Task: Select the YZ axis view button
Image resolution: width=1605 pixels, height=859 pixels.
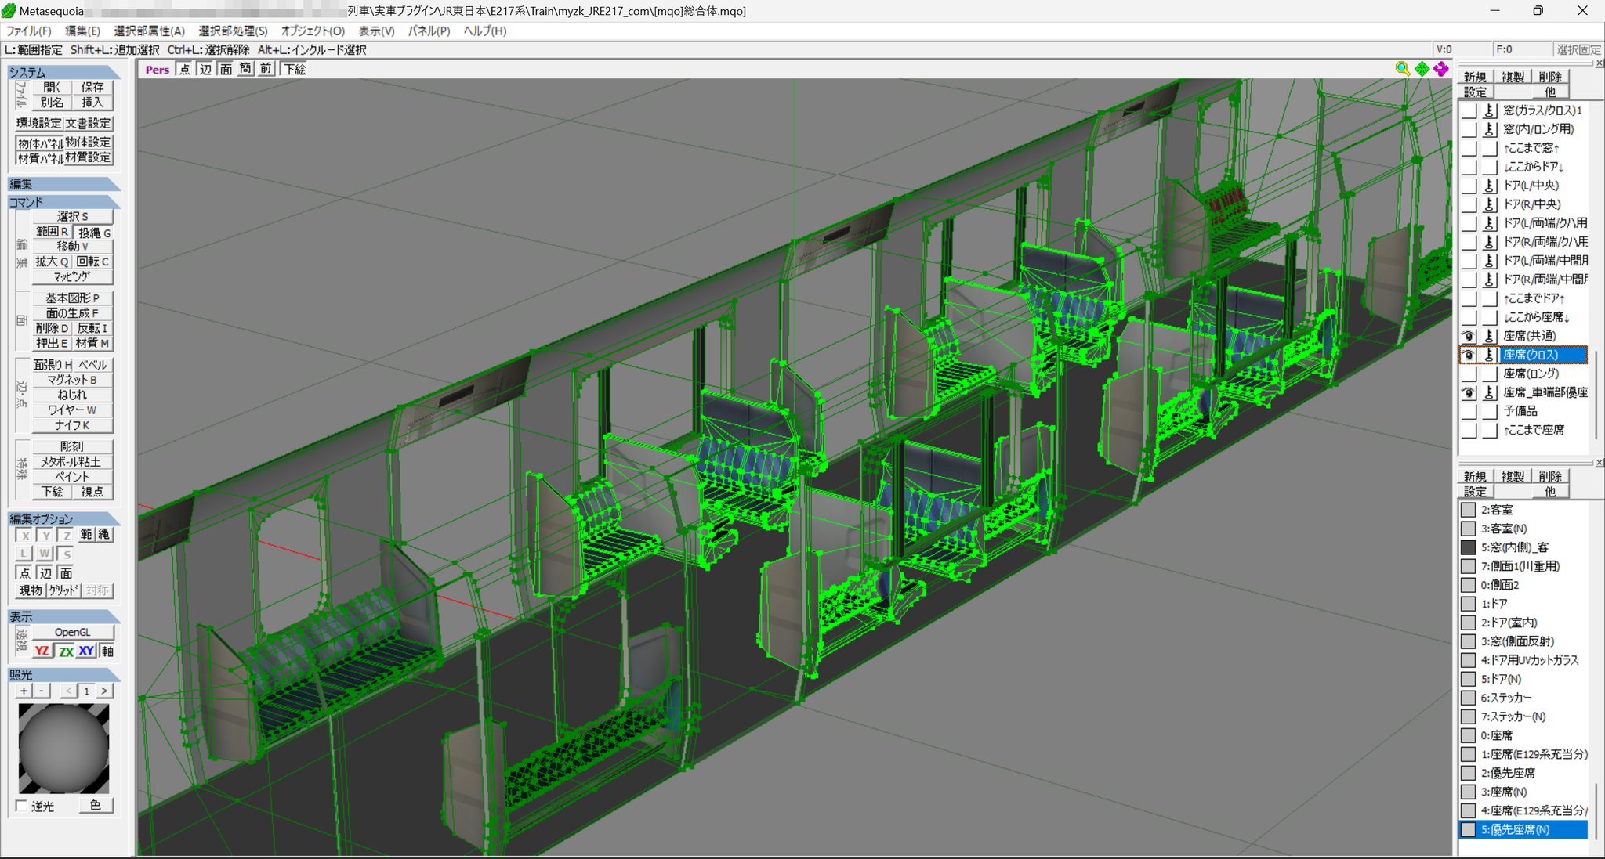Action: [x=42, y=651]
